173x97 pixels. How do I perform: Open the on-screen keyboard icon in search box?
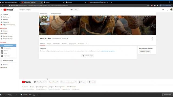71,10
